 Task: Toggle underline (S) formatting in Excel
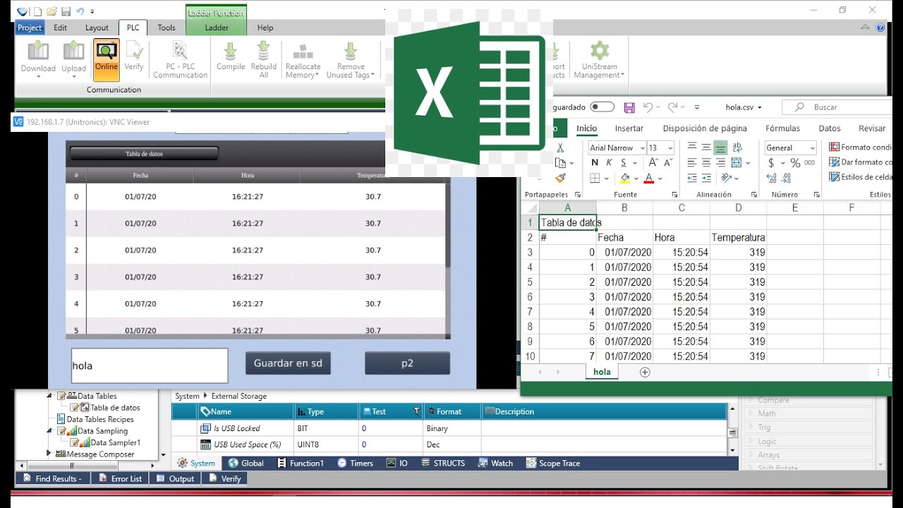tap(624, 163)
